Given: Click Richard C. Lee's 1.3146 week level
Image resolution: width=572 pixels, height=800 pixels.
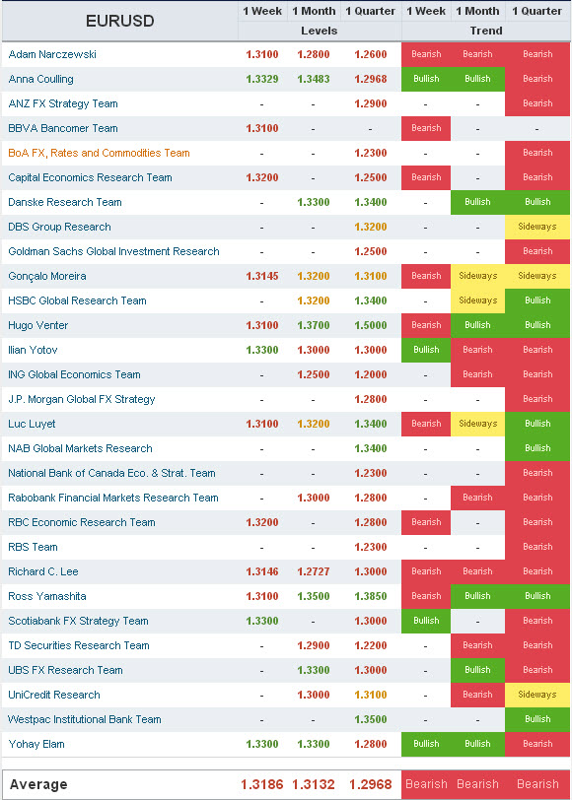Looking at the screenshot, I should (262, 572).
